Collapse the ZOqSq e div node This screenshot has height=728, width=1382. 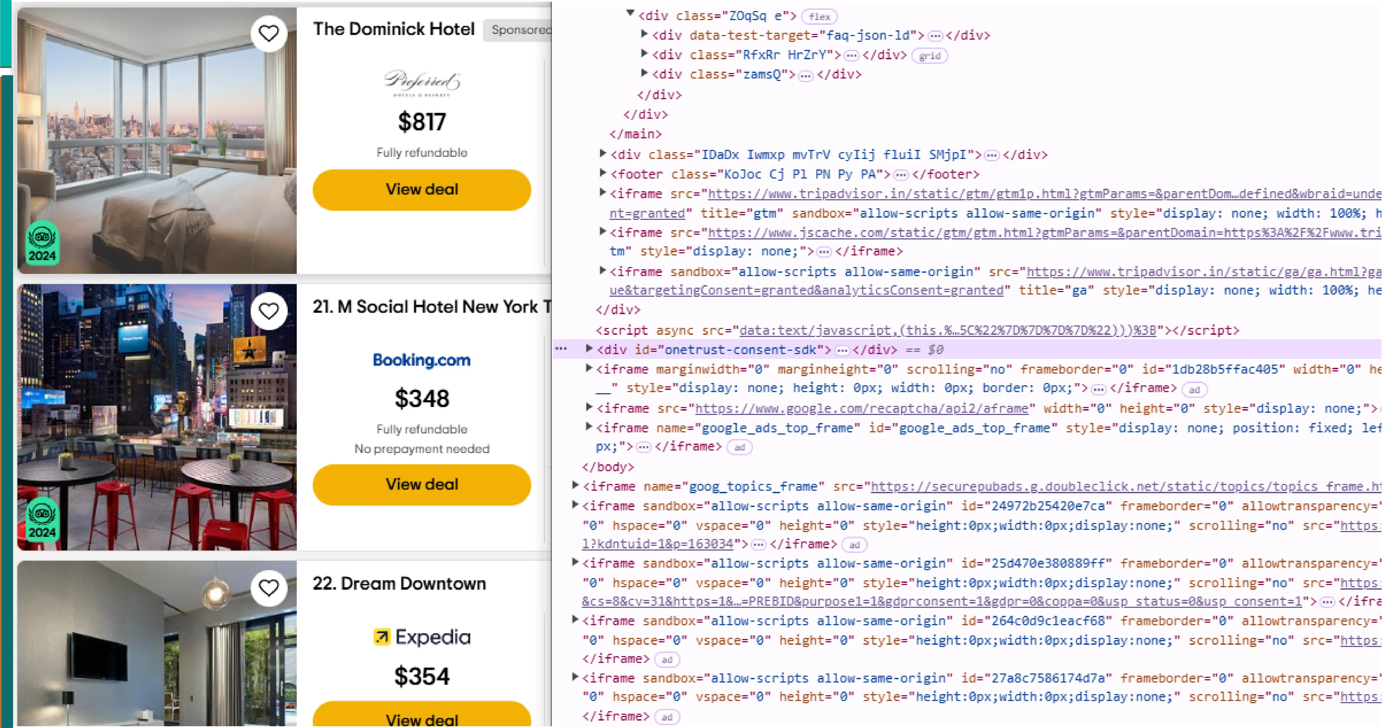pos(630,14)
